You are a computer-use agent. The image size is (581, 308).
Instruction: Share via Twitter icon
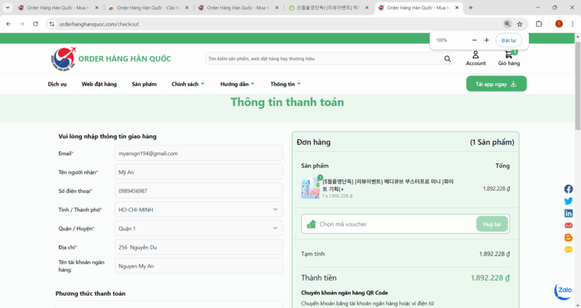coord(568,201)
